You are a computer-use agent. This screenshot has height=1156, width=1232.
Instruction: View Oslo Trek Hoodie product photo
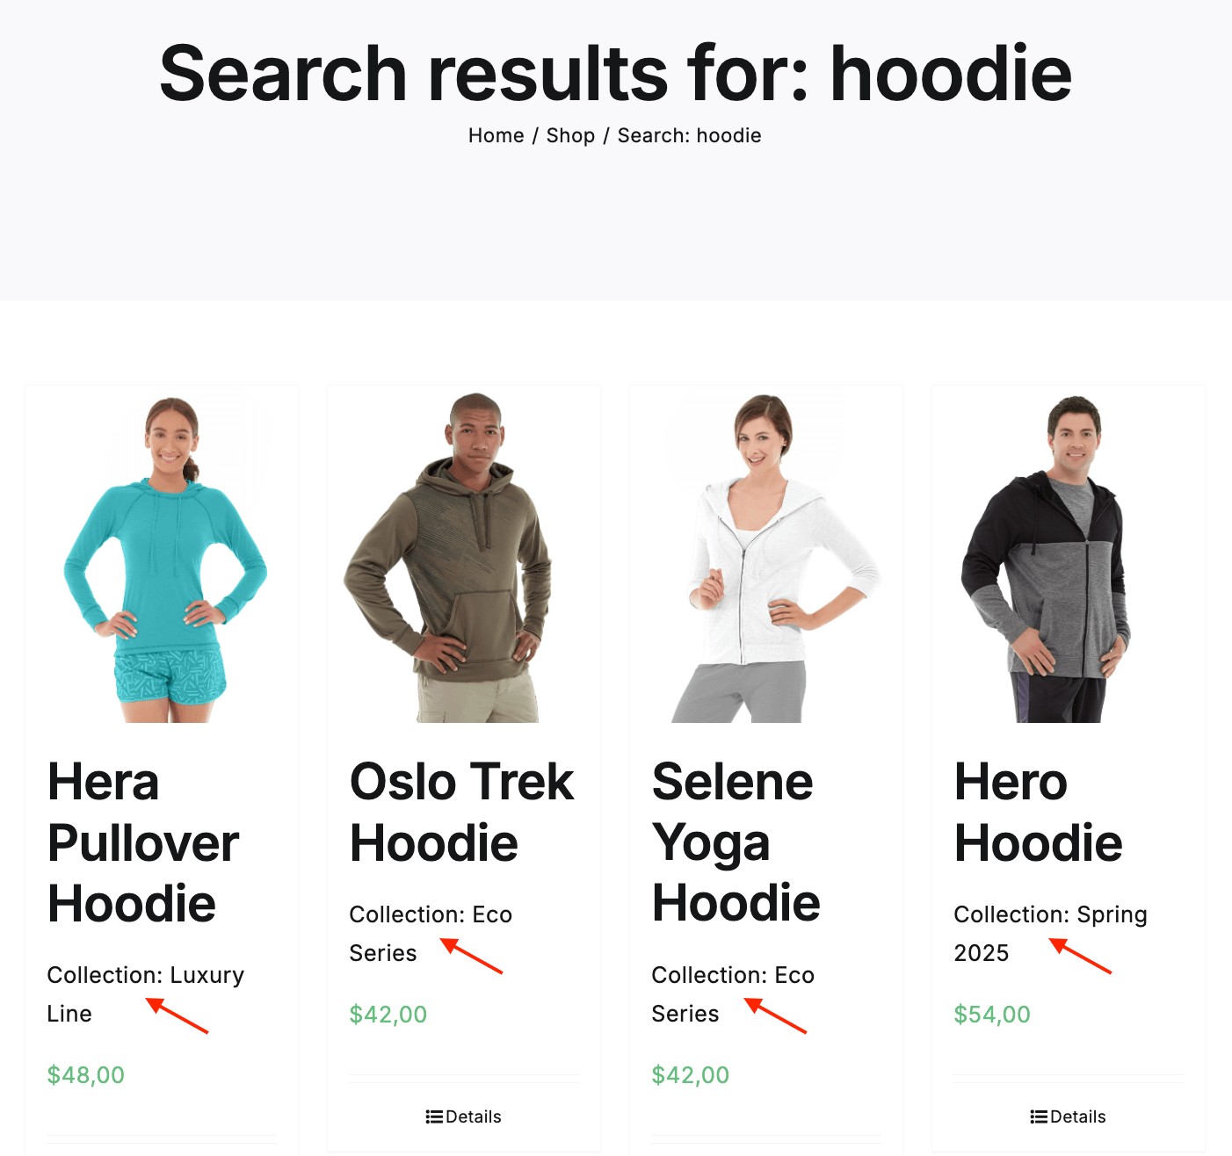(464, 558)
